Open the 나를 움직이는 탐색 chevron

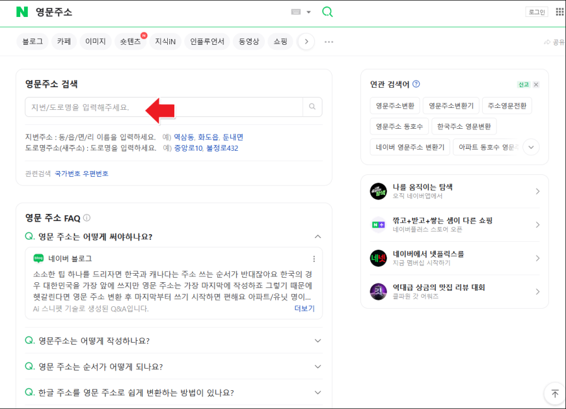click(x=537, y=191)
